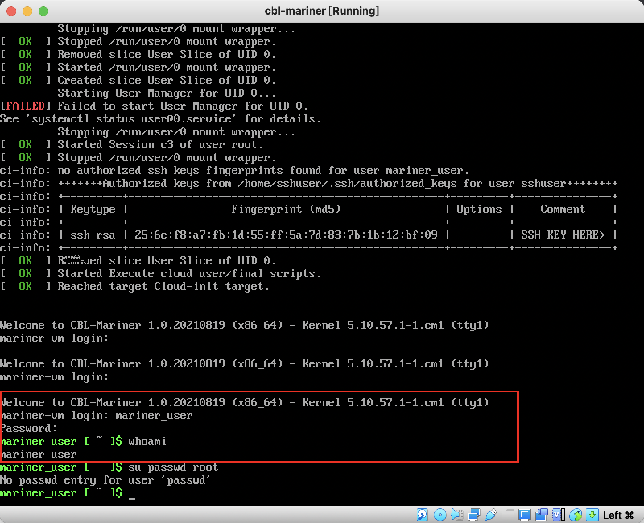The image size is (644, 523).
Task: Click the red FAILED status text
Action: [25, 106]
